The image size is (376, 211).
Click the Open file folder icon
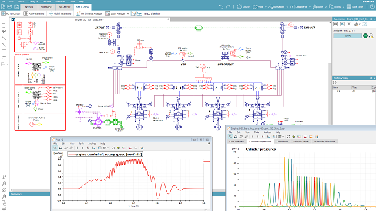[x=10, y=6]
